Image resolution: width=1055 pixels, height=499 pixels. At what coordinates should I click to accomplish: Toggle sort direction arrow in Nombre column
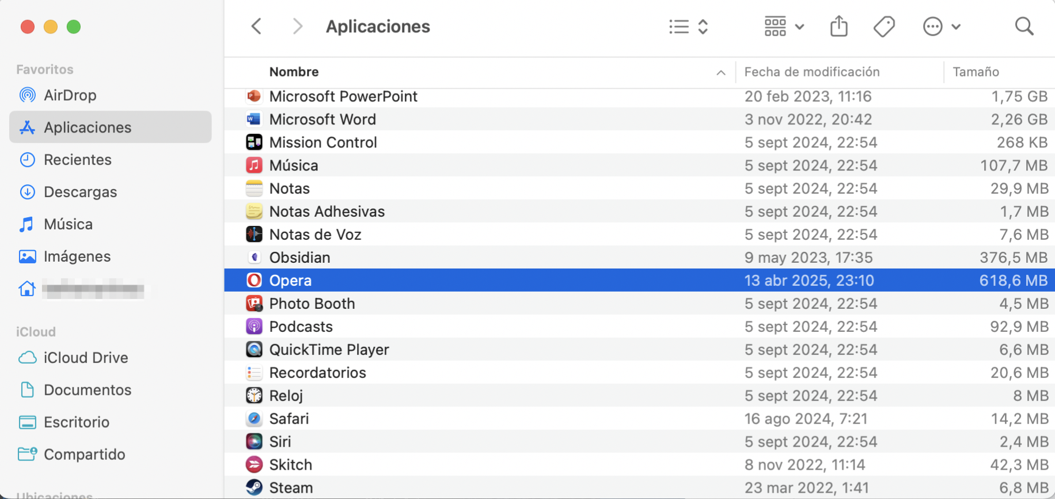[721, 73]
